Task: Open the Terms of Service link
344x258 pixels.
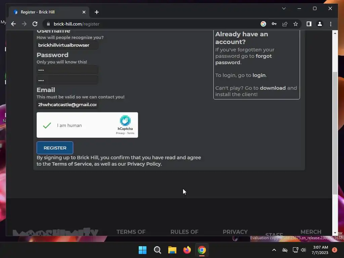Action: pyautogui.click(x=72, y=164)
